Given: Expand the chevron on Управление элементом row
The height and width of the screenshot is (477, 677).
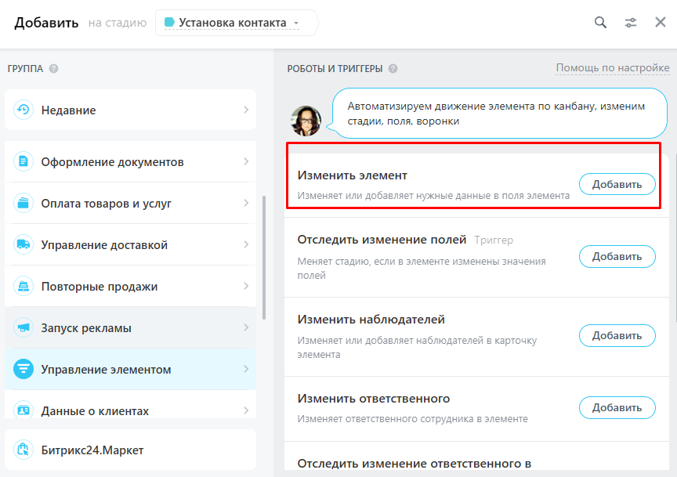Looking at the screenshot, I should point(246,369).
